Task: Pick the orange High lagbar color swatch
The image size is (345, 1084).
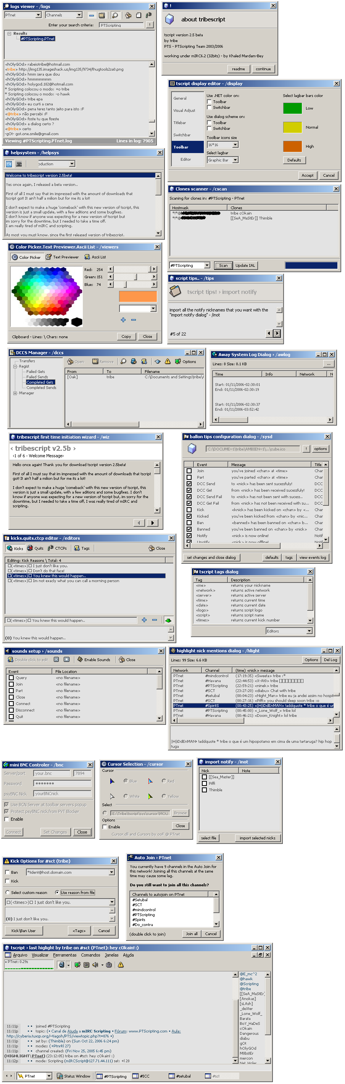Action: pos(292,146)
